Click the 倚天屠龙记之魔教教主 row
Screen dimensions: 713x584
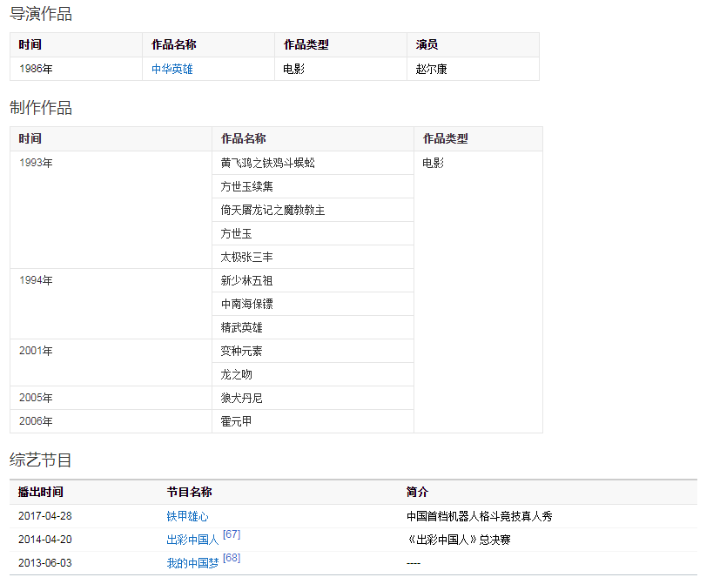273,211
